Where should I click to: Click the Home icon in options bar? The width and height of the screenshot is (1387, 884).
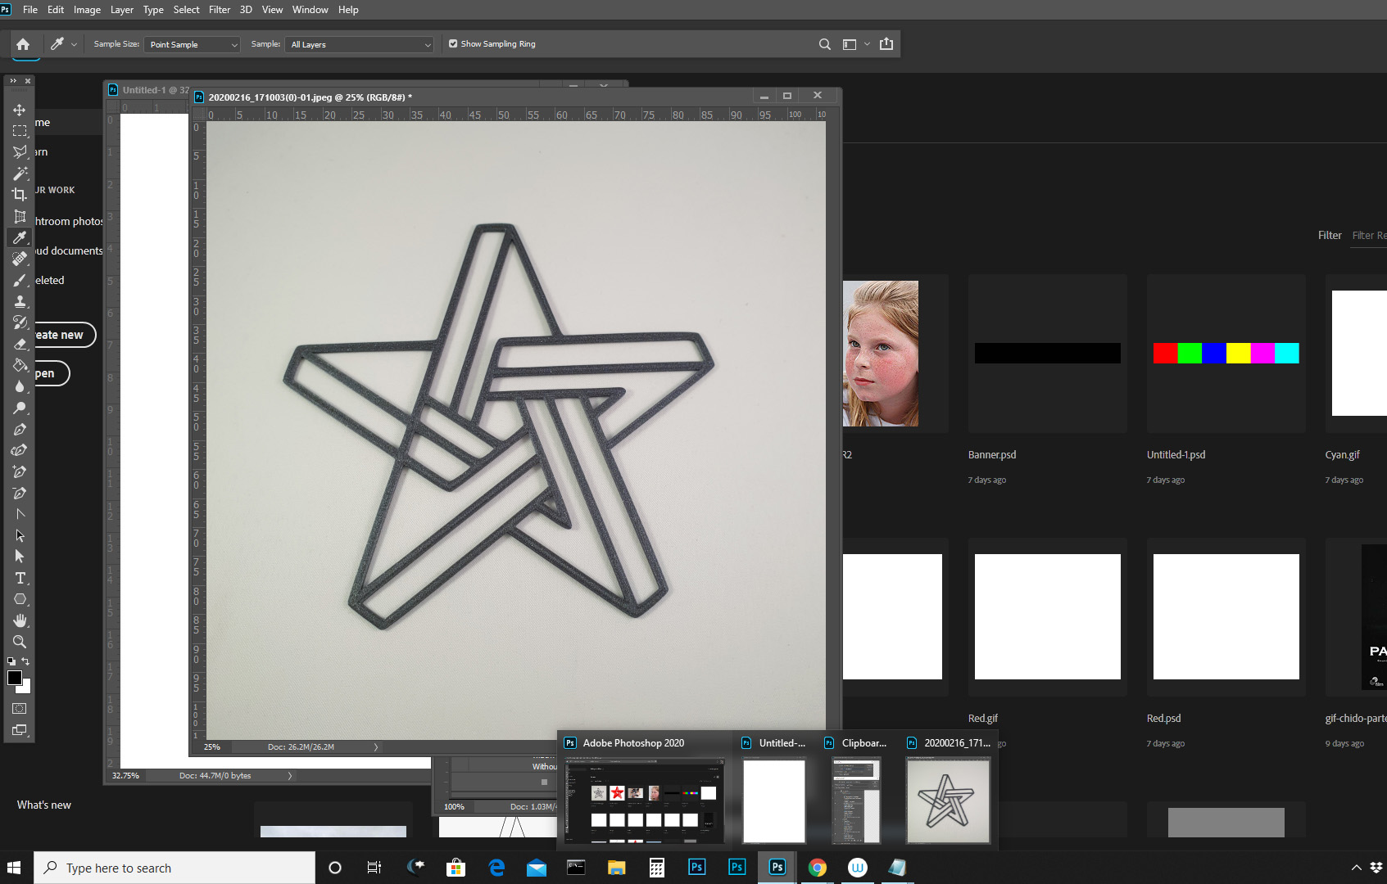tap(23, 43)
